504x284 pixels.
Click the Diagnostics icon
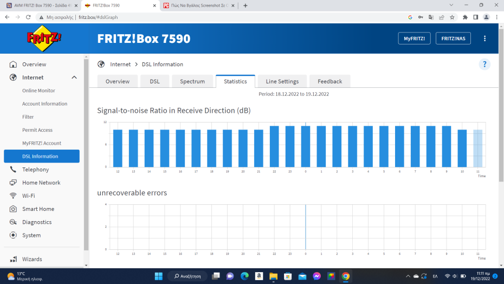pyautogui.click(x=13, y=222)
